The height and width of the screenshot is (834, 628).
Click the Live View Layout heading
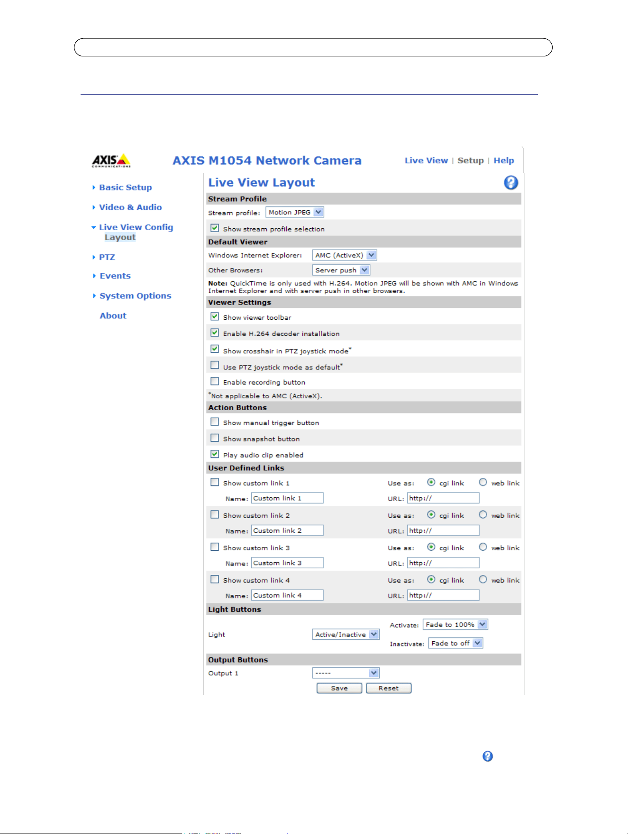pyautogui.click(x=262, y=183)
